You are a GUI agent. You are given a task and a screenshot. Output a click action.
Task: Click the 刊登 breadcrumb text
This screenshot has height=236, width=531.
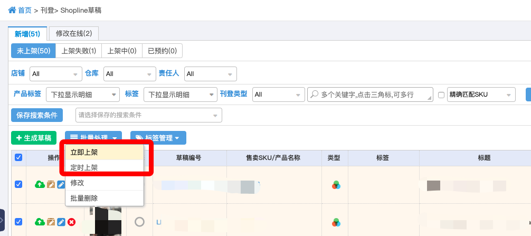[x=47, y=11]
